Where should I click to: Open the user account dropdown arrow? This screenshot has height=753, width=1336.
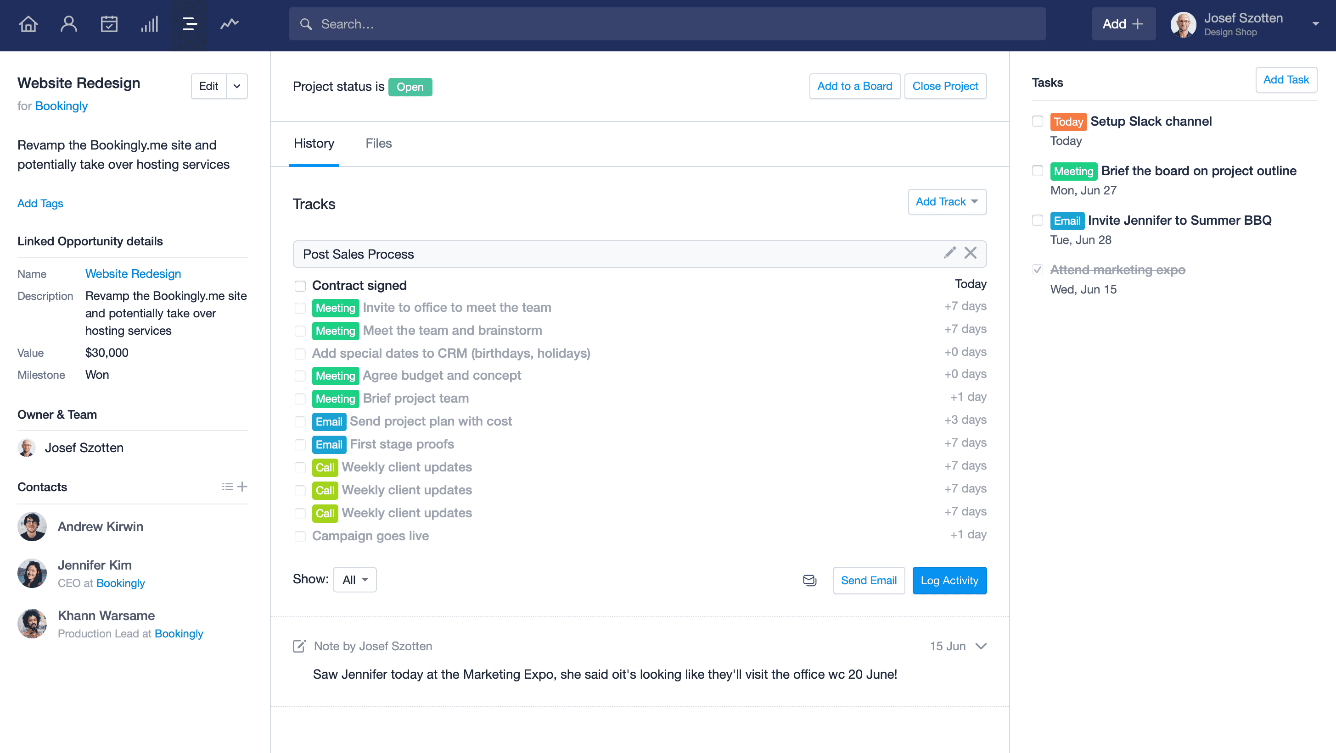[x=1316, y=24]
